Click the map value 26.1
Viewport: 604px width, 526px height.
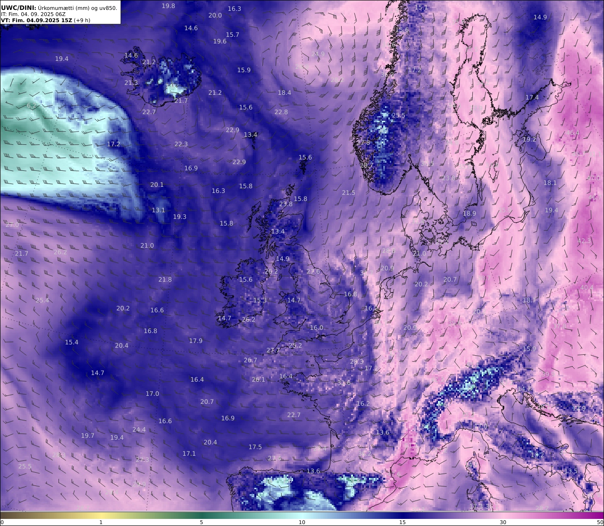coord(259,379)
